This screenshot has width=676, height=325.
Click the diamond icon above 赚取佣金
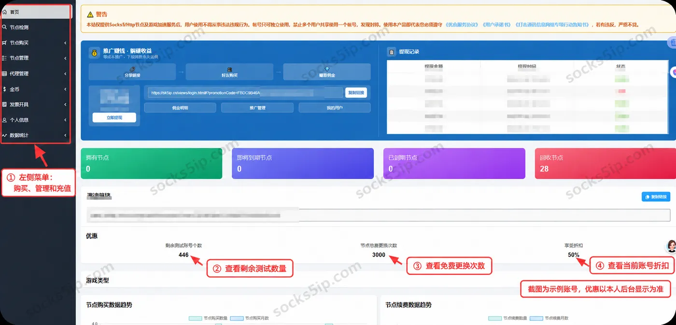327,69
